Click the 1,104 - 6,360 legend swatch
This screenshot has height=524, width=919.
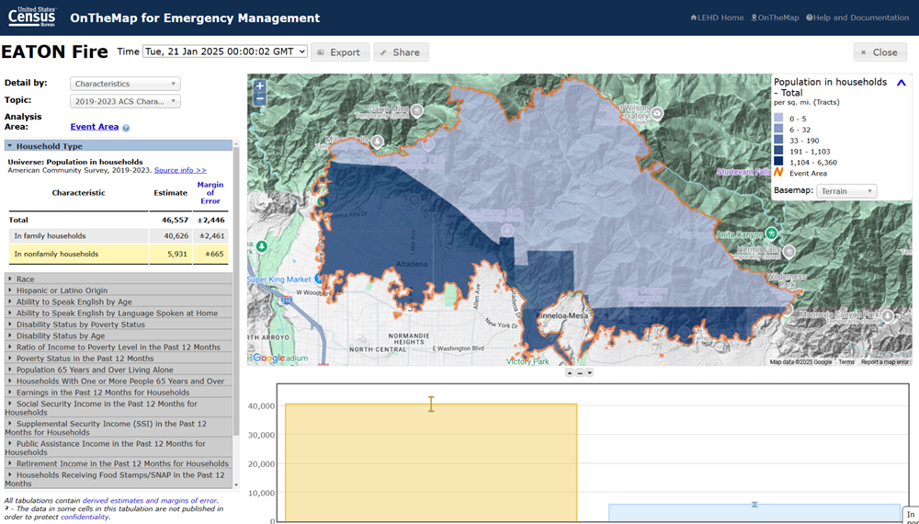pyautogui.click(x=779, y=162)
